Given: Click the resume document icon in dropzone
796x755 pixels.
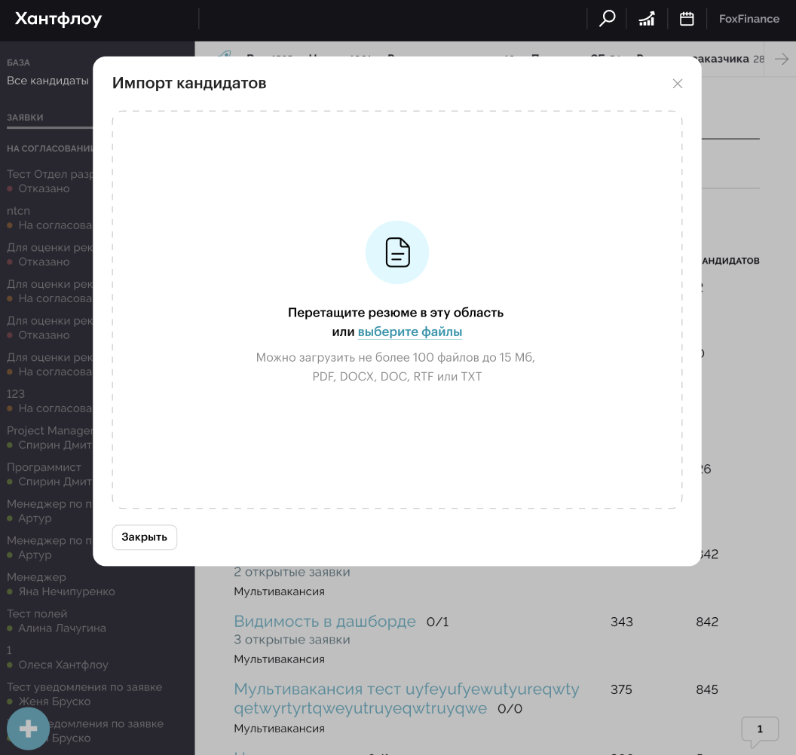Looking at the screenshot, I should pyautogui.click(x=397, y=252).
